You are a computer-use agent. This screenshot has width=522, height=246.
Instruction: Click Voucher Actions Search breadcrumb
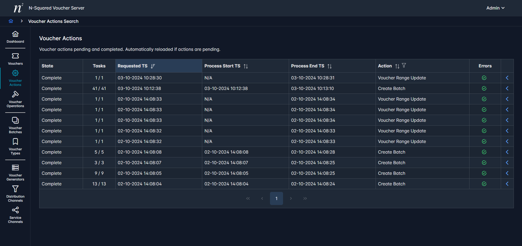click(53, 21)
